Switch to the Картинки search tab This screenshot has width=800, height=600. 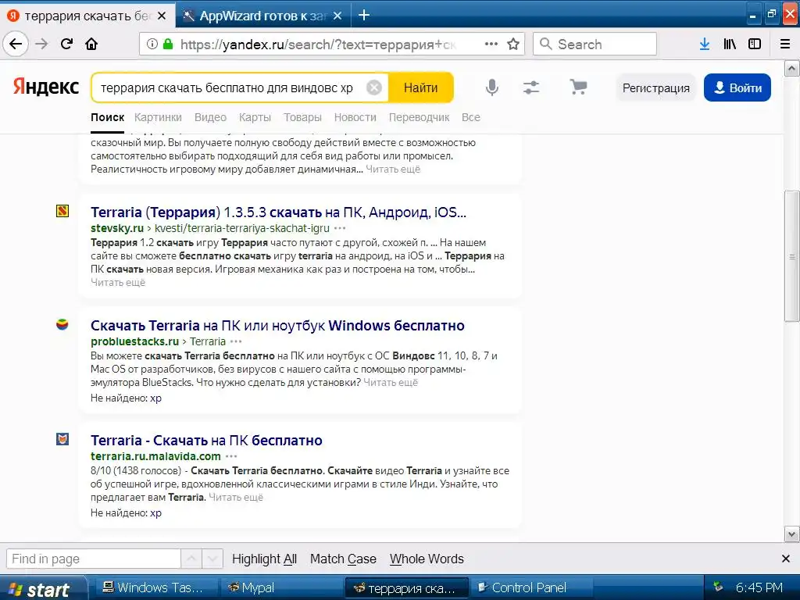158,117
